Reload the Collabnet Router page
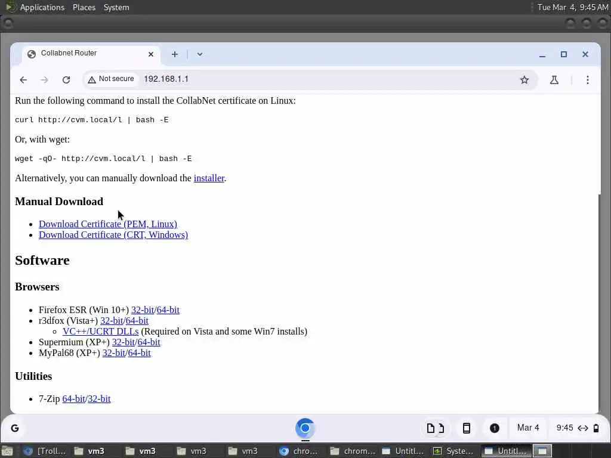This screenshot has width=611, height=458. pos(66,80)
